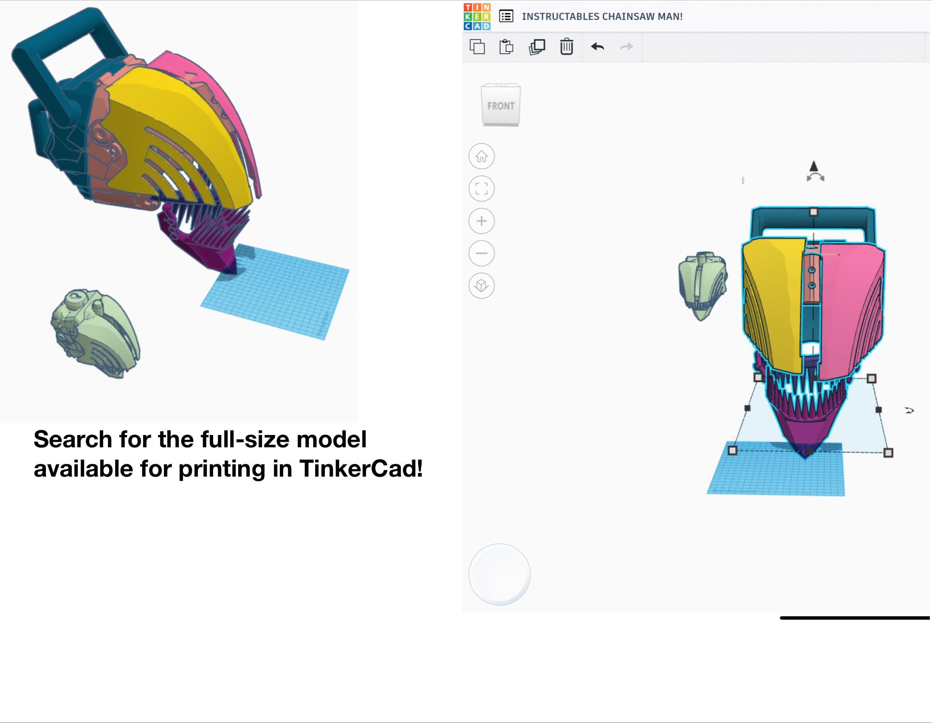Redo with the forward arrow

626,47
